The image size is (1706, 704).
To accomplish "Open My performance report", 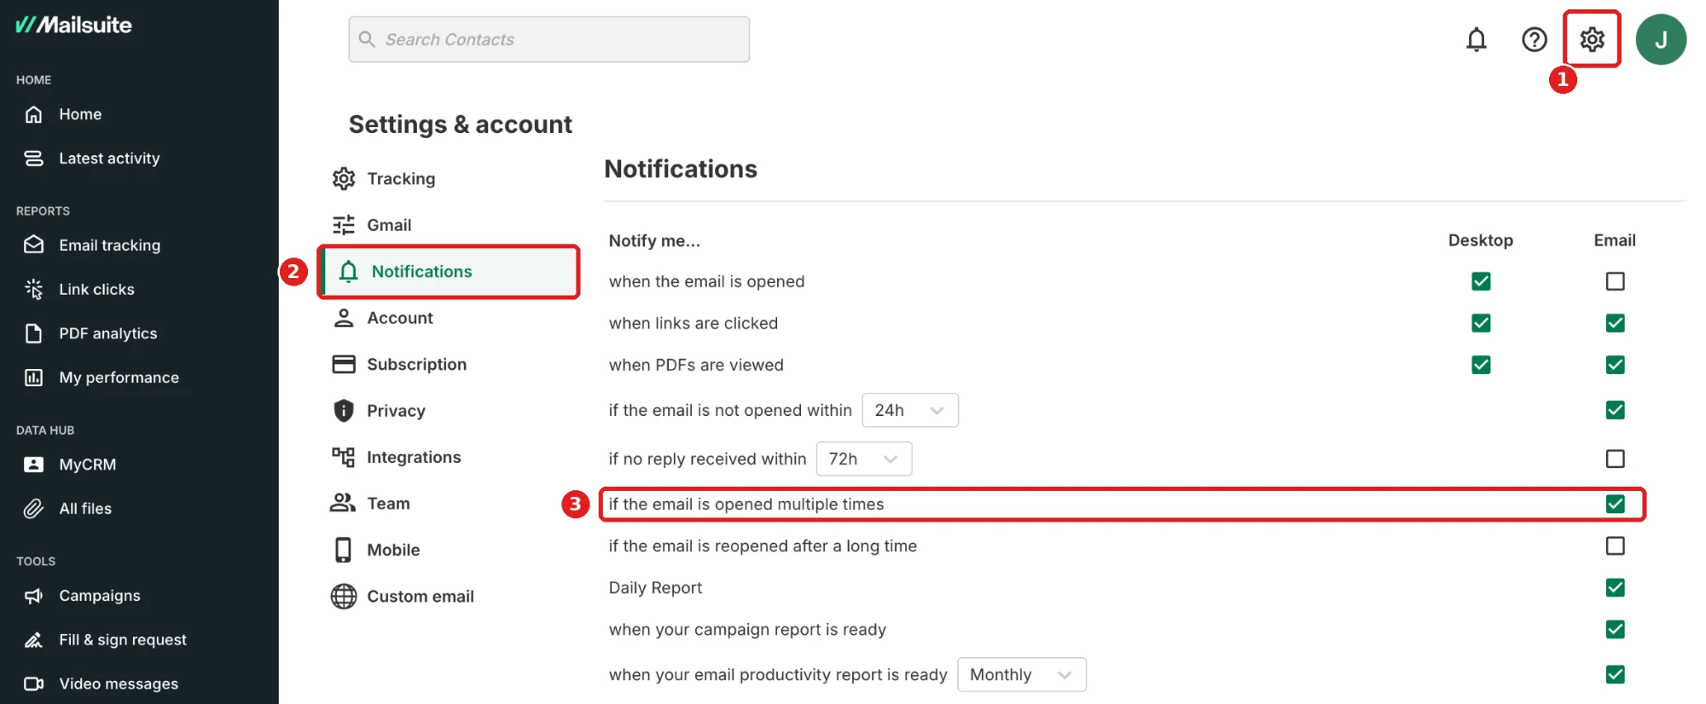I will click(119, 378).
